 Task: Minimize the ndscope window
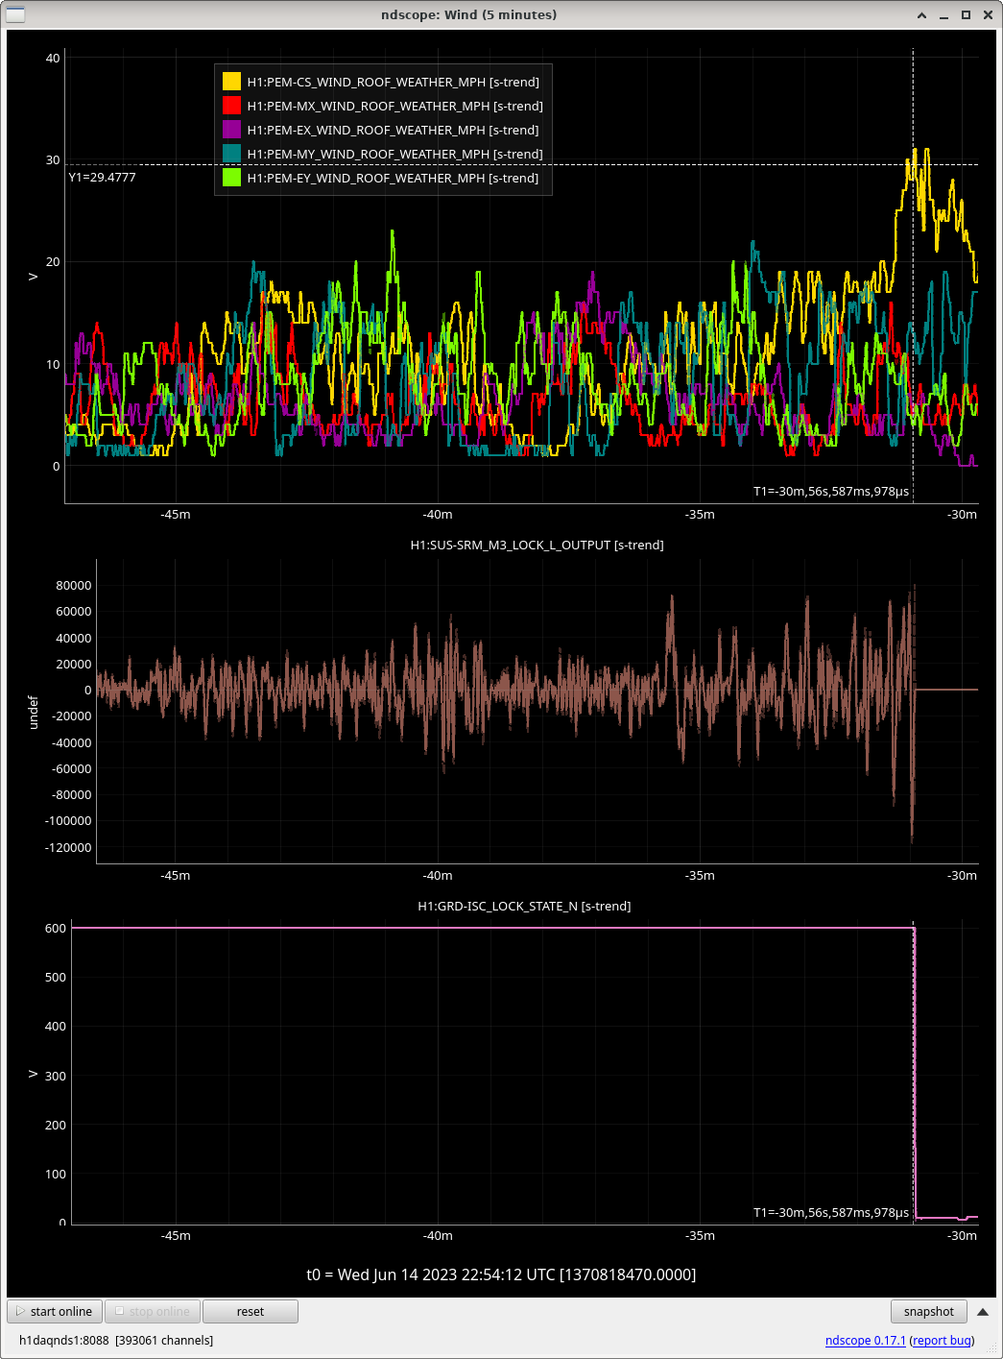[943, 14]
